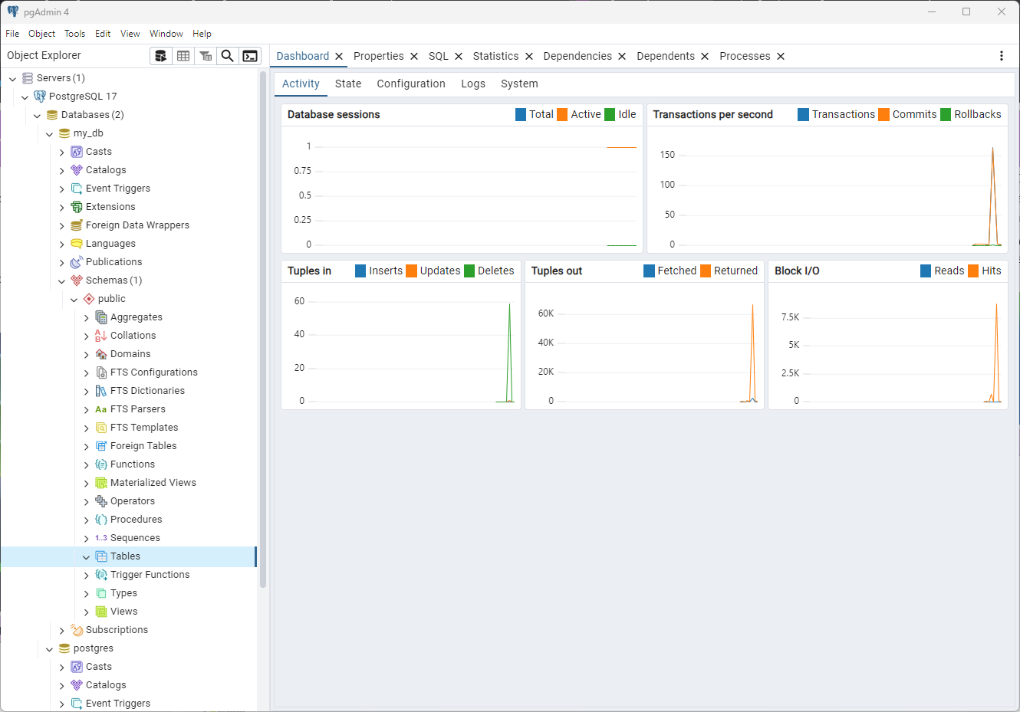The width and height of the screenshot is (1020, 712).
Task: Click the Sequences node icon
Action: (101, 538)
